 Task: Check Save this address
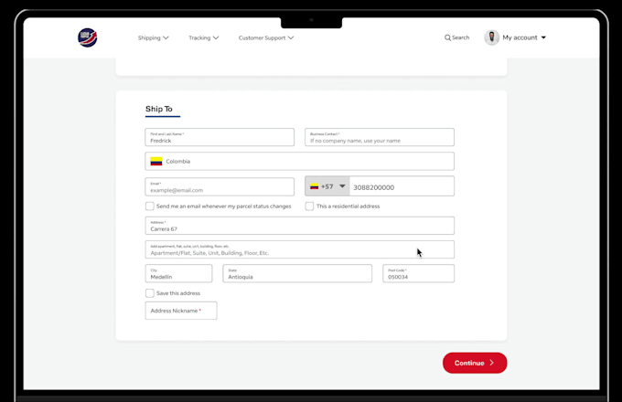tap(149, 293)
